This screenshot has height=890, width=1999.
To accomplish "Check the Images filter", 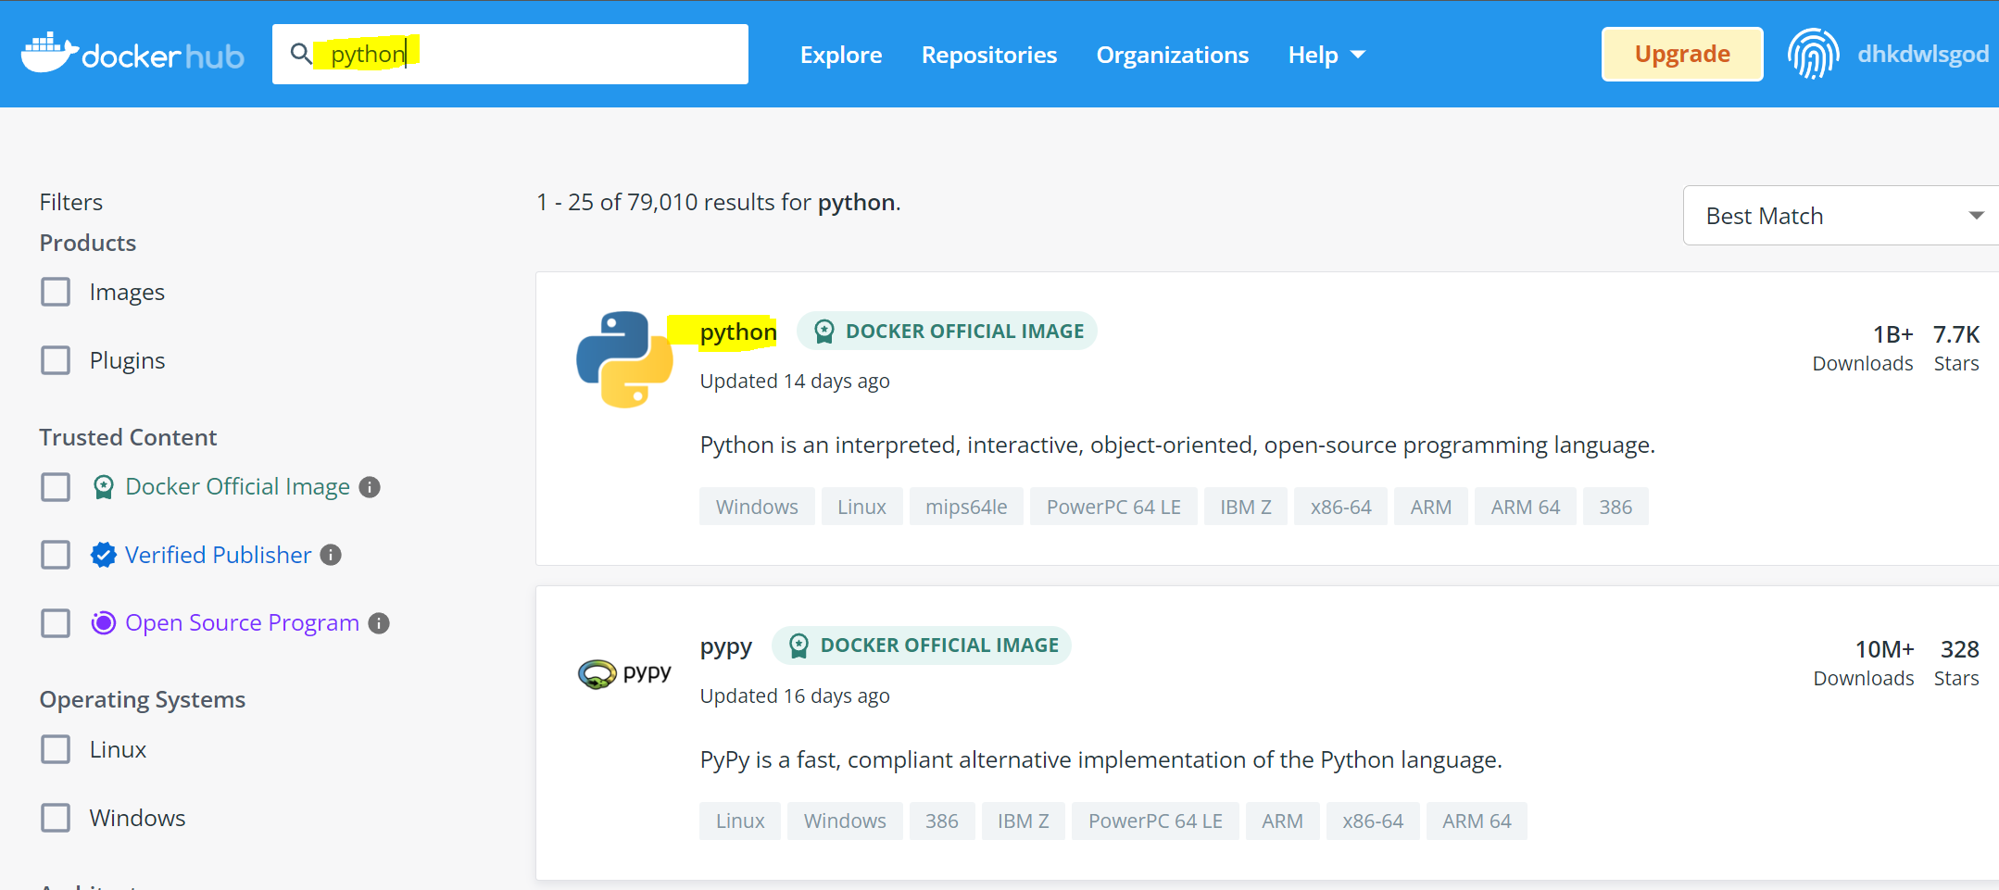I will click(x=56, y=292).
